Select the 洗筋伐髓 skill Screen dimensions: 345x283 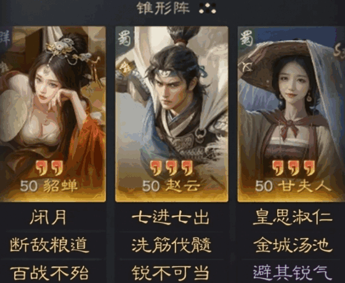(x=171, y=245)
